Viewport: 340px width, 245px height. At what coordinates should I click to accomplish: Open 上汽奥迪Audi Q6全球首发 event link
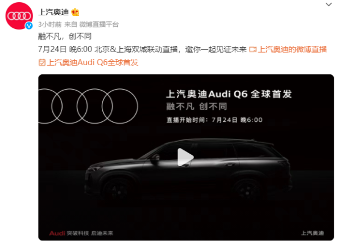click(93, 62)
